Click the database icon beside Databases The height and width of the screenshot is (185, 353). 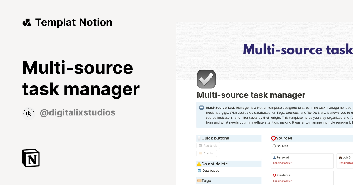point(199,171)
